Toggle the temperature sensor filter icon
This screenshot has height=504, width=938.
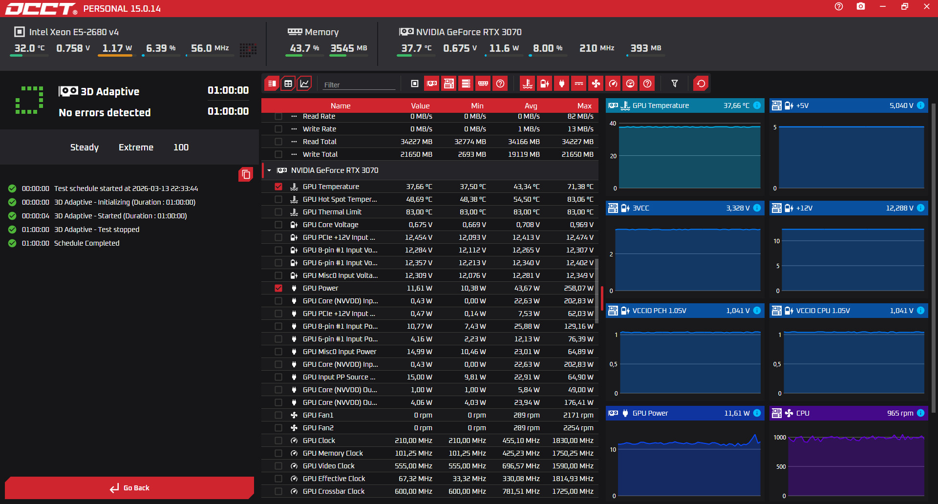click(528, 84)
